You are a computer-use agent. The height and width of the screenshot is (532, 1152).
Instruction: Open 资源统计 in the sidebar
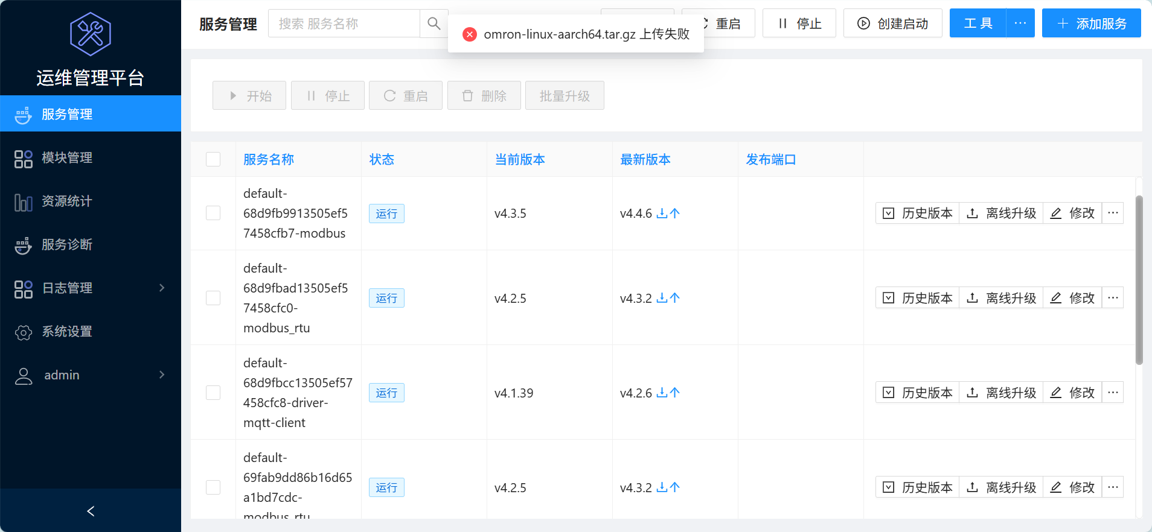[91, 201]
